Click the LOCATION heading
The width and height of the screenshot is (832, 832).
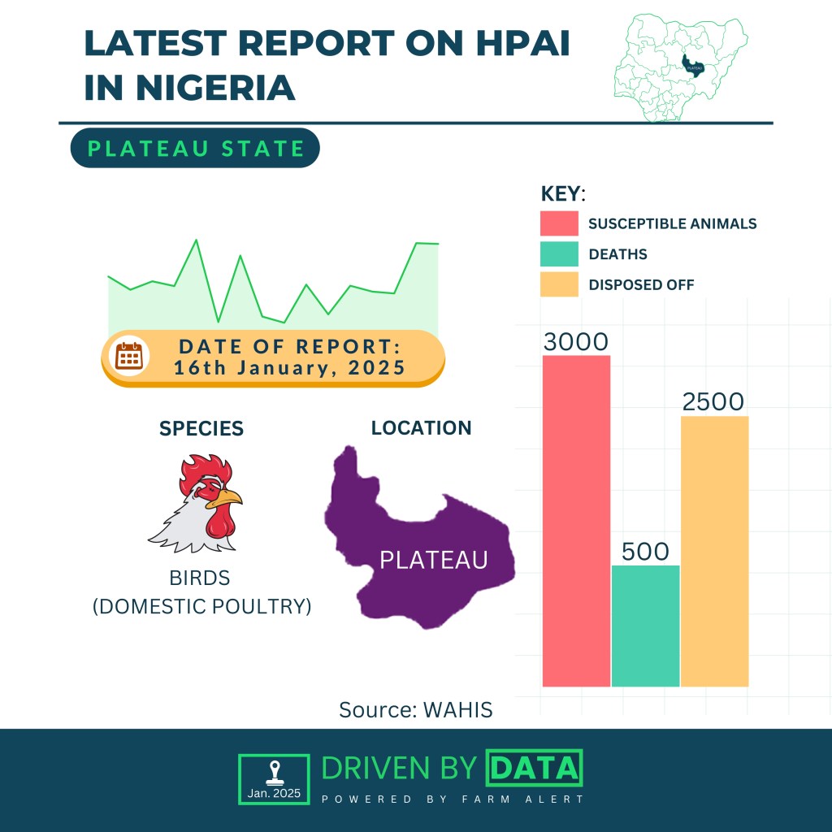421,427
